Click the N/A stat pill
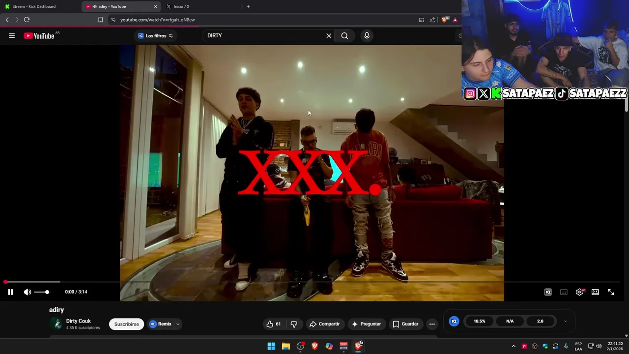 coord(510,321)
